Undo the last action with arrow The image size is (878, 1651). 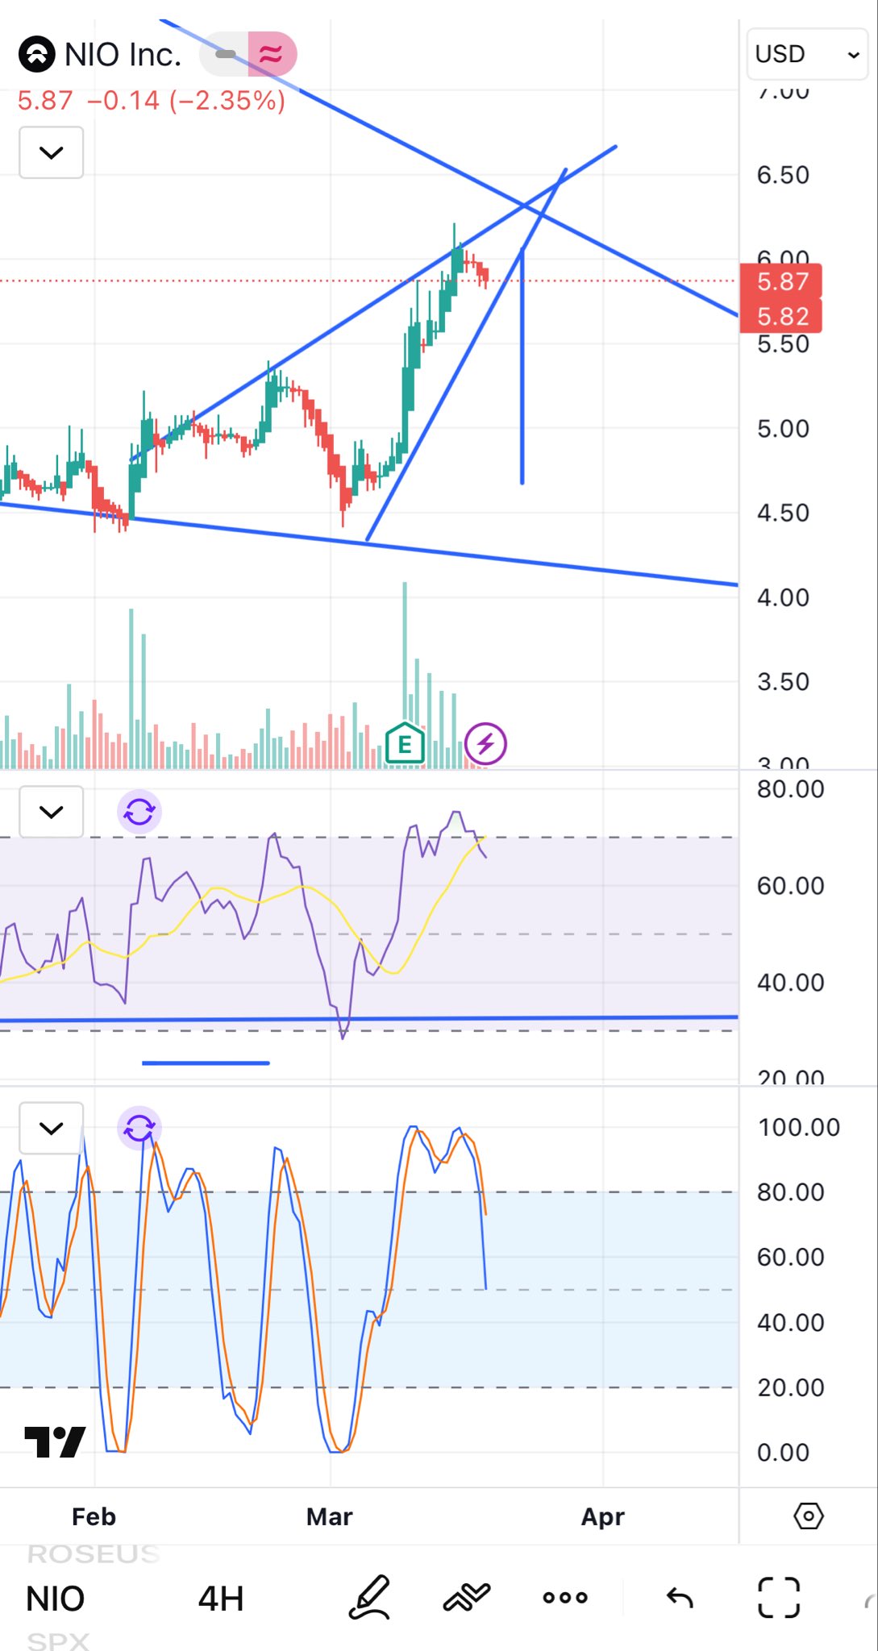pyautogui.click(x=680, y=1597)
